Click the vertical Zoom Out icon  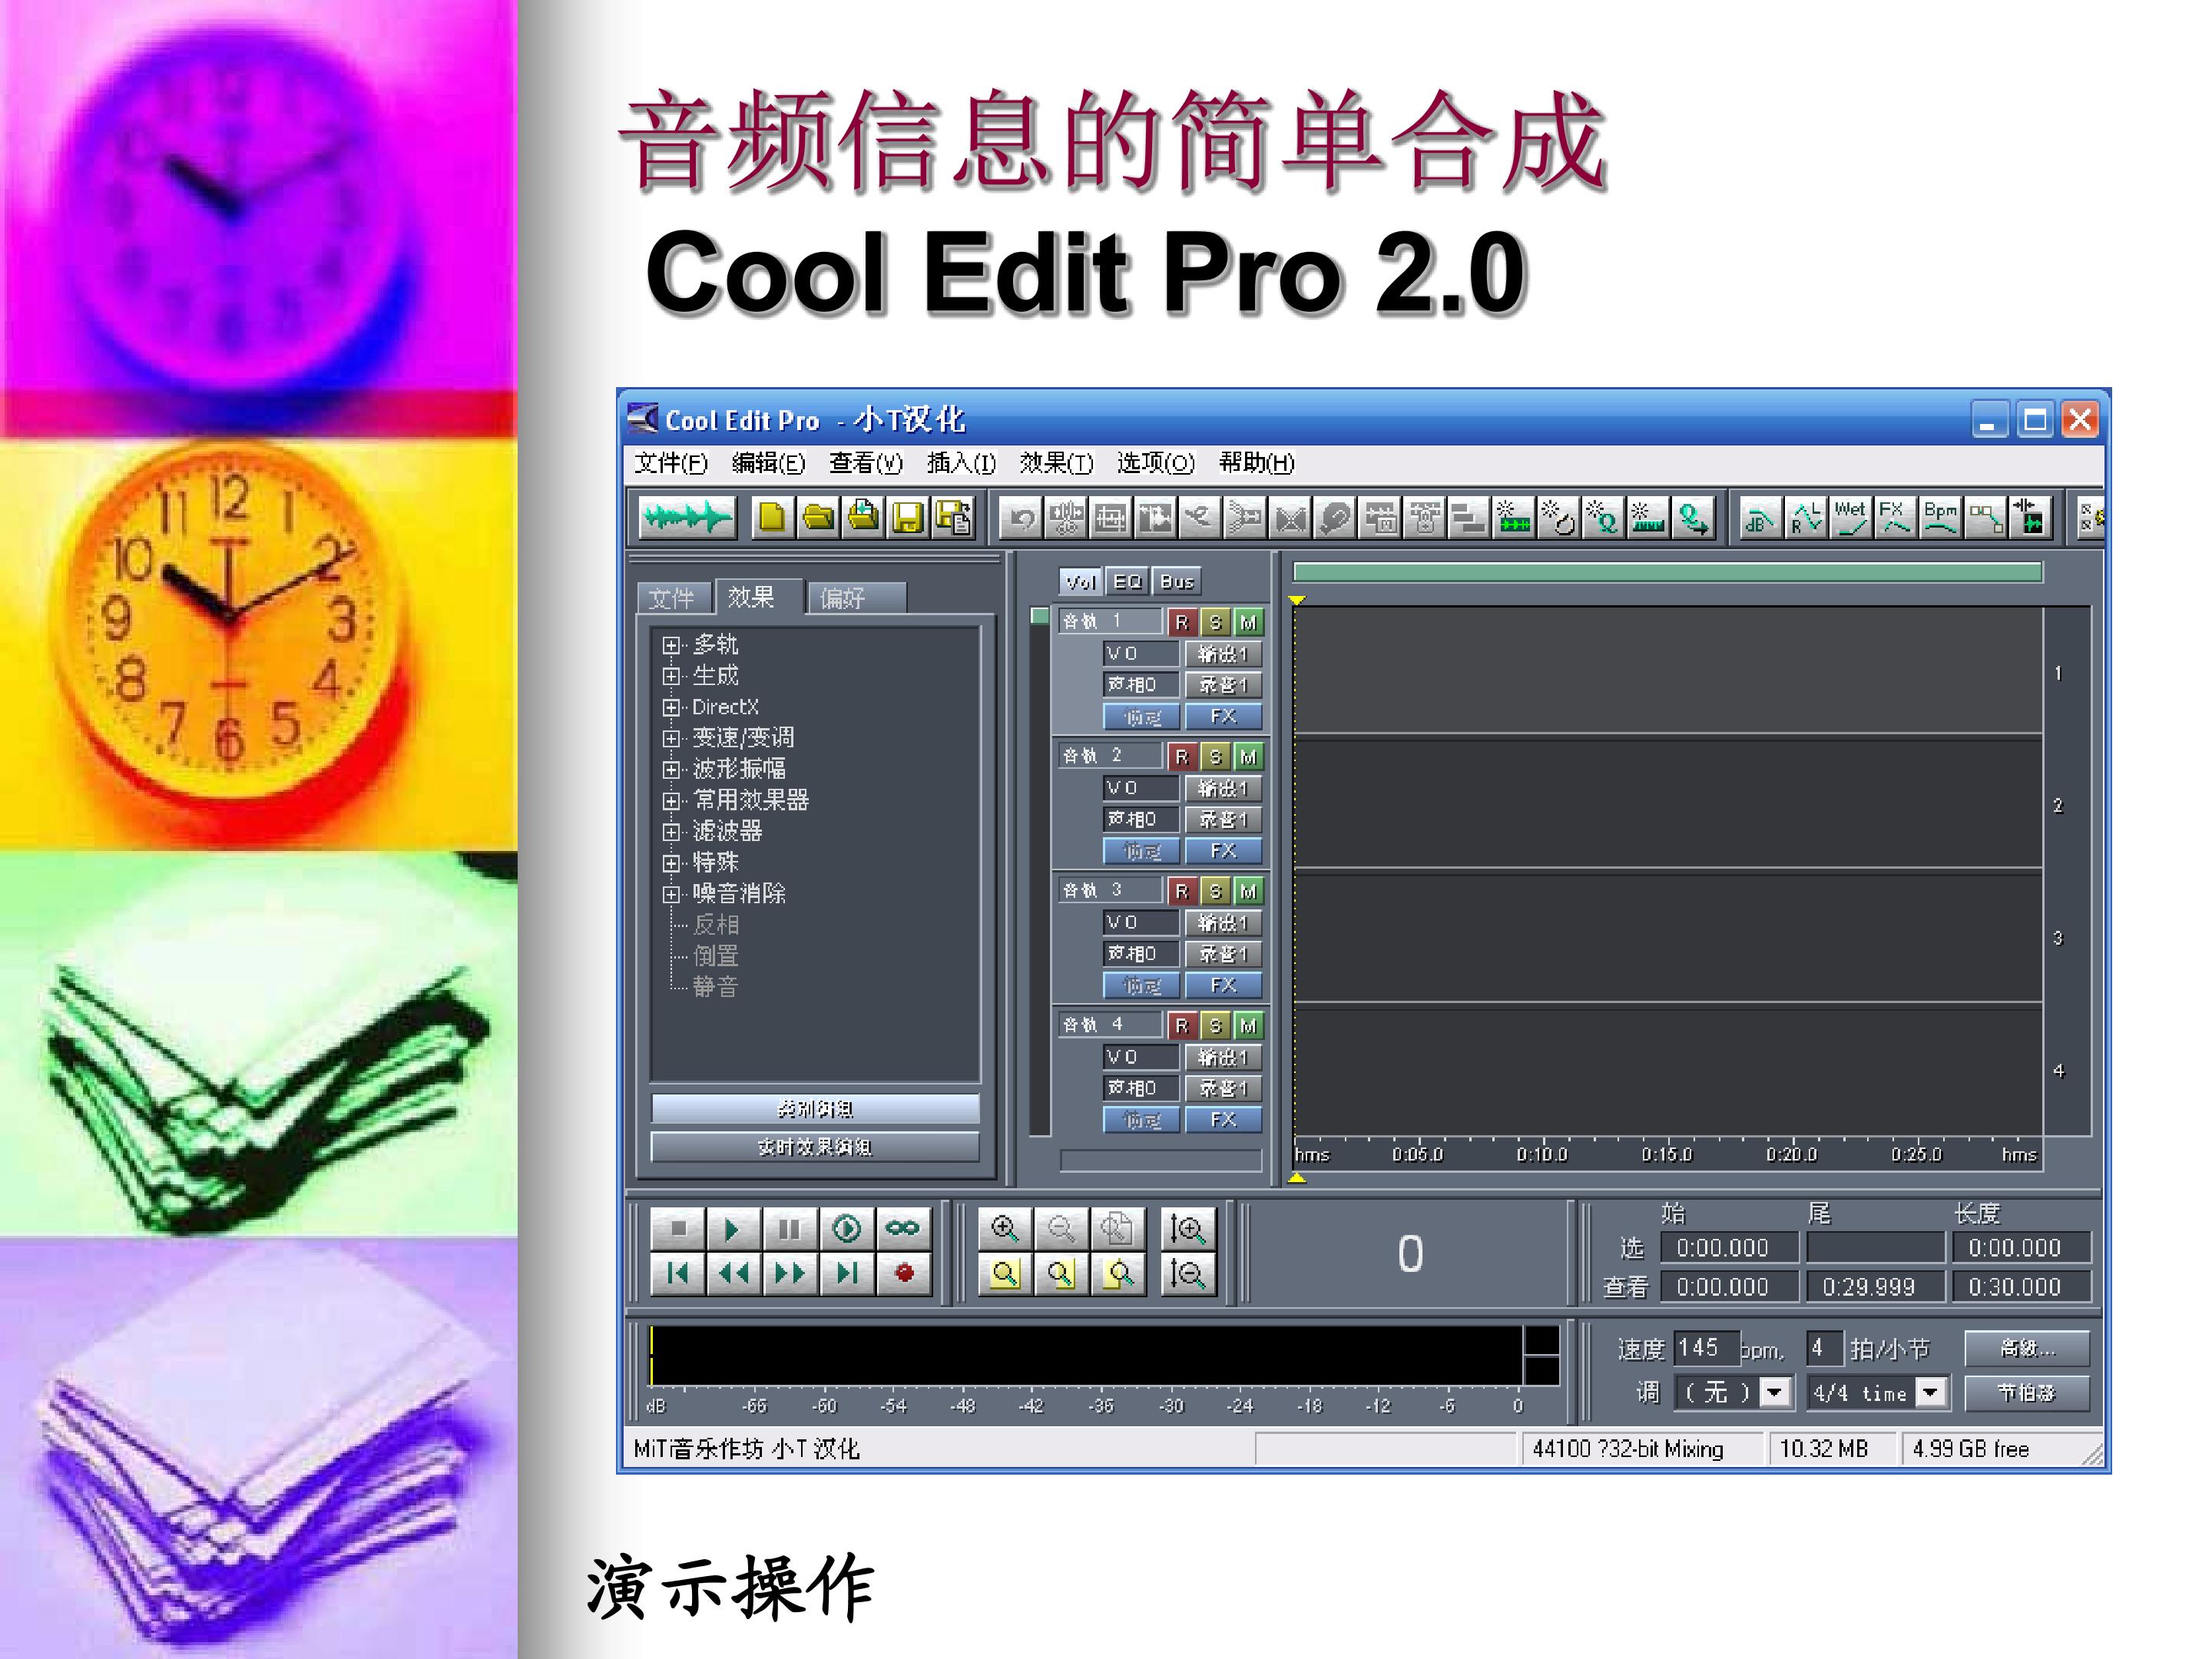coord(1188,1273)
